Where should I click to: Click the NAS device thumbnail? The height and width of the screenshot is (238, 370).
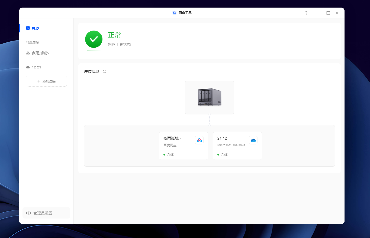(210, 97)
